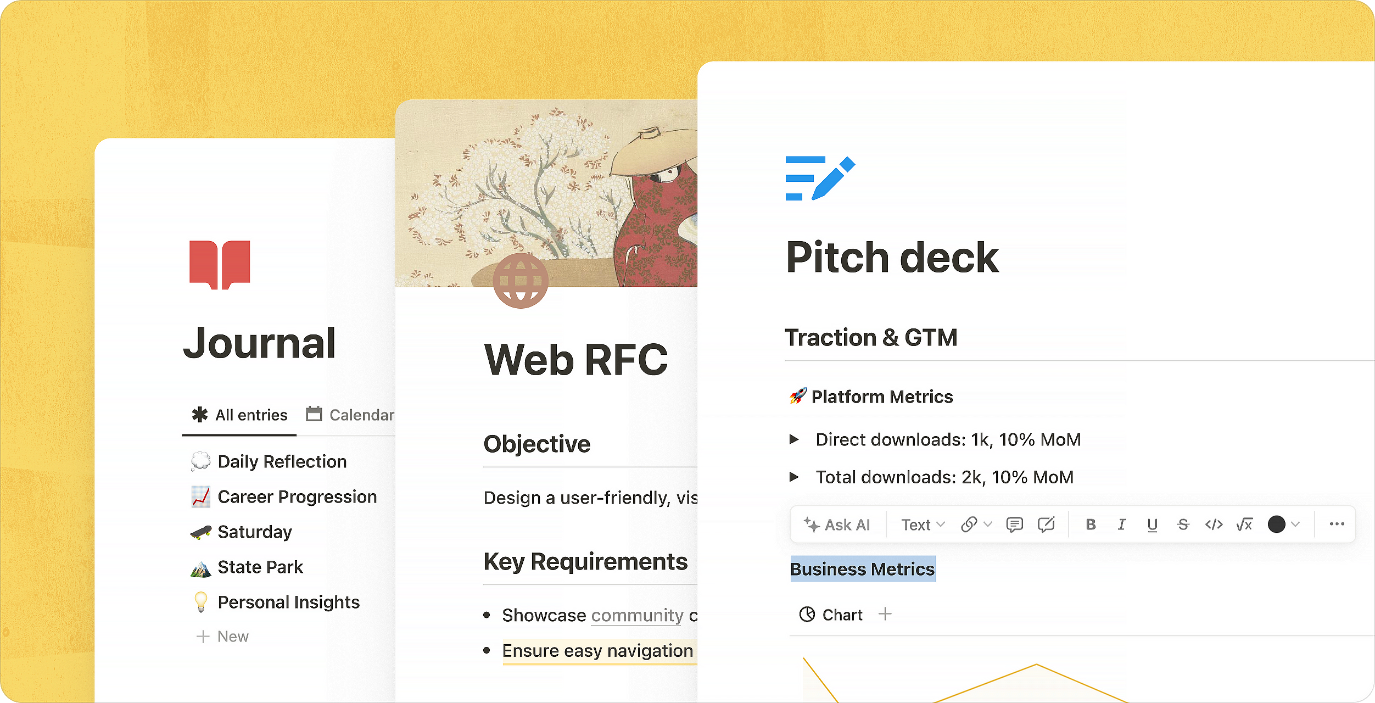Toggle strikethrough formatting

coord(1183,525)
